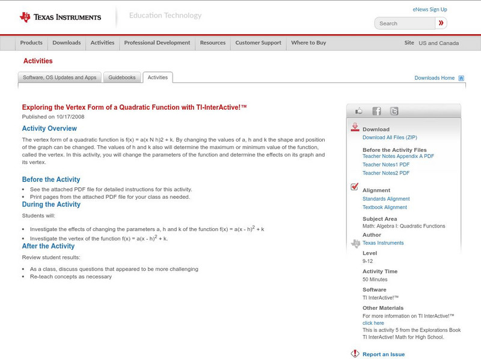
Task: Click the Before the Activity heading
Action: [x=51, y=179]
